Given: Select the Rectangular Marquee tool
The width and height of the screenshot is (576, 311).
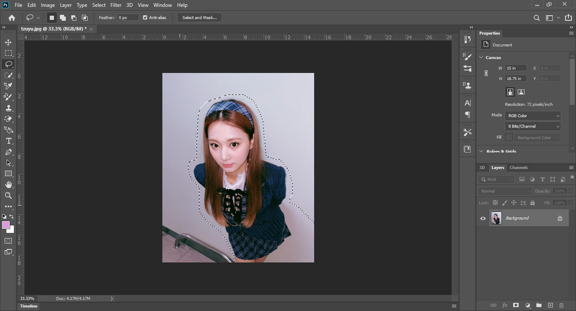Looking at the screenshot, I should coord(8,53).
